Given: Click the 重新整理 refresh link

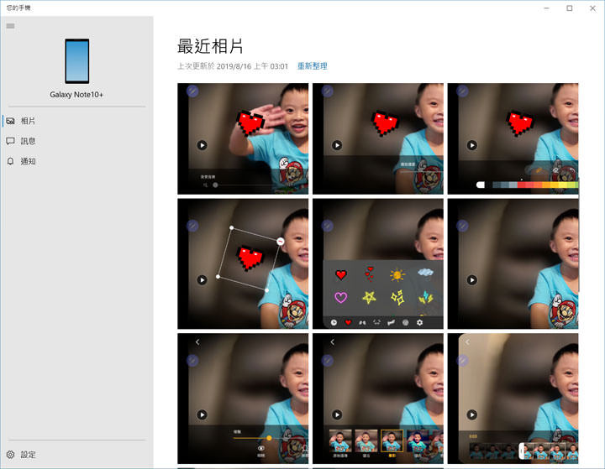Looking at the screenshot, I should click(312, 66).
